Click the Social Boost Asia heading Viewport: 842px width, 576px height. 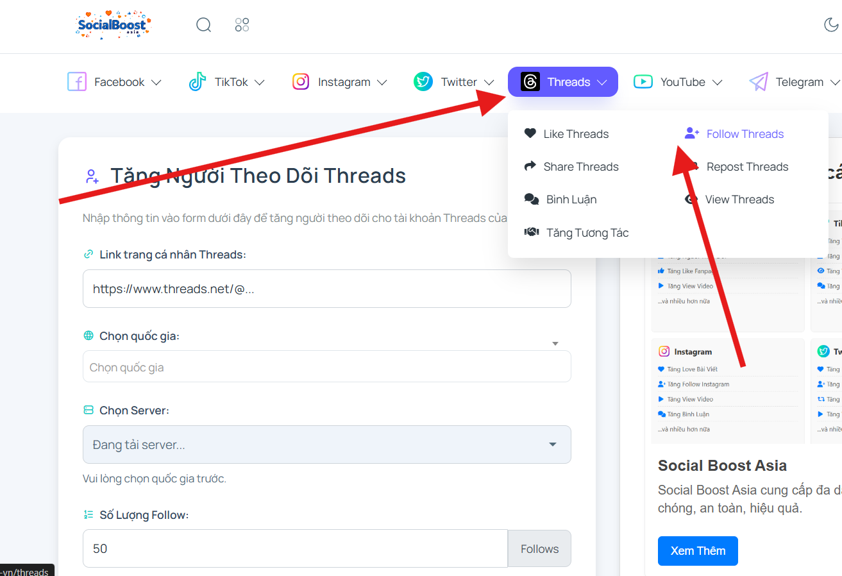tap(722, 466)
